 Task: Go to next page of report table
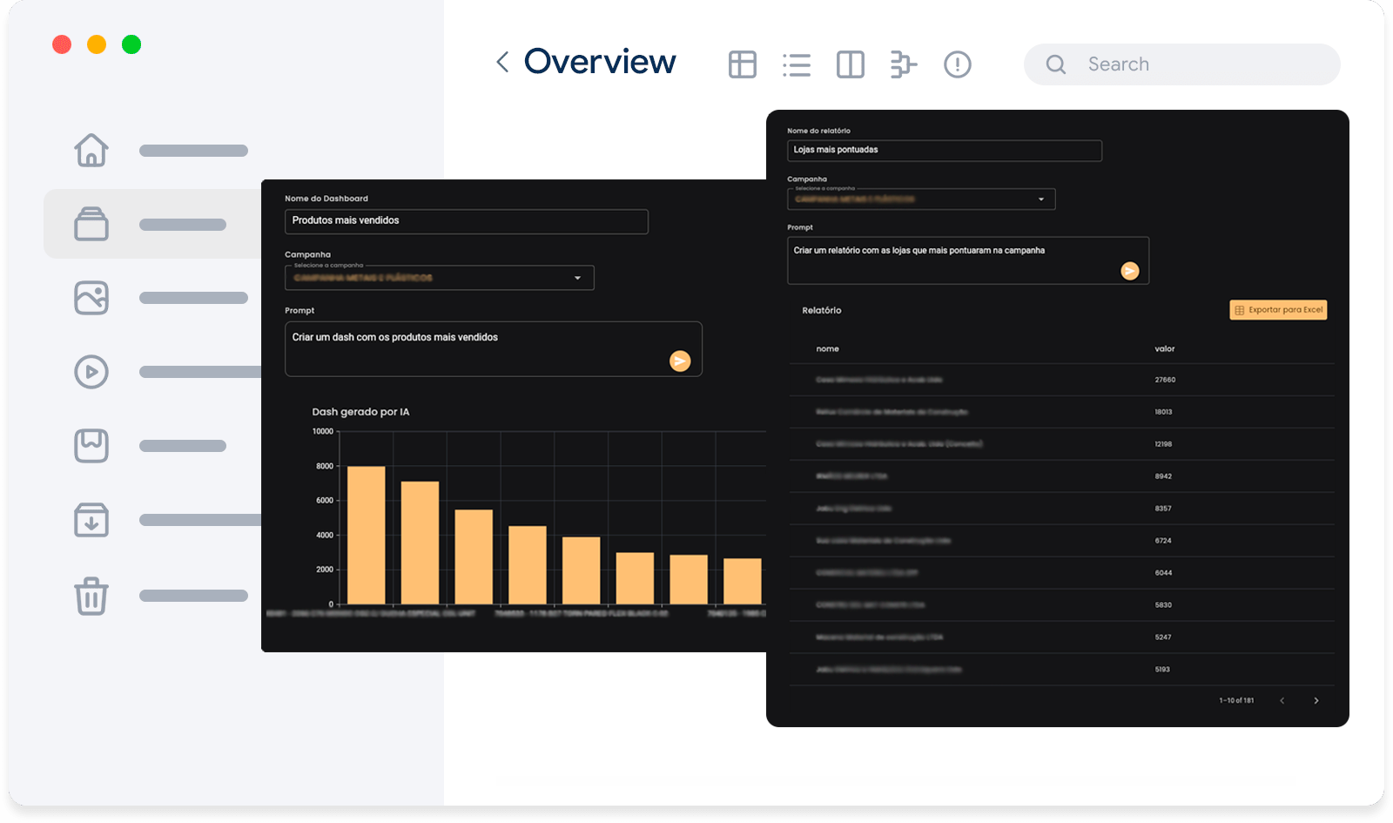[1316, 700]
